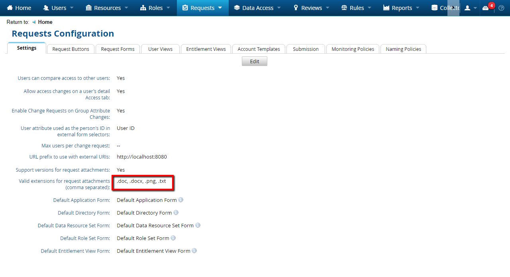Click the Roles hierarchy icon

coord(143,8)
